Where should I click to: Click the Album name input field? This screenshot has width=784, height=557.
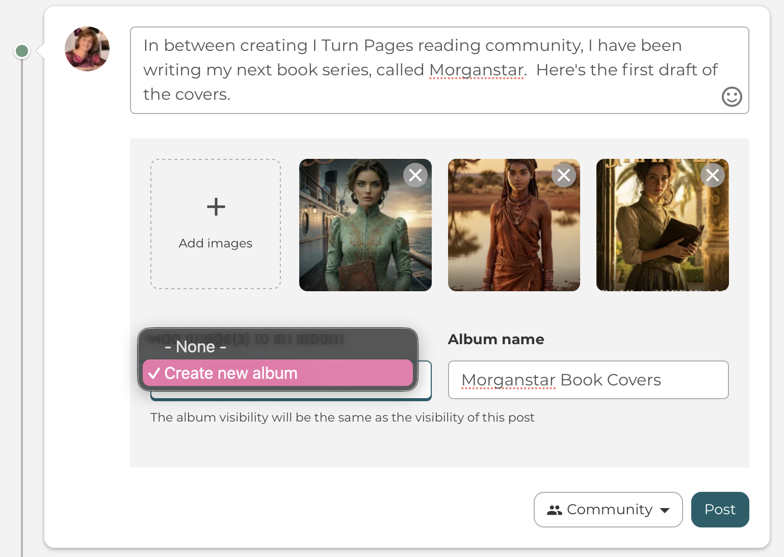pos(588,380)
